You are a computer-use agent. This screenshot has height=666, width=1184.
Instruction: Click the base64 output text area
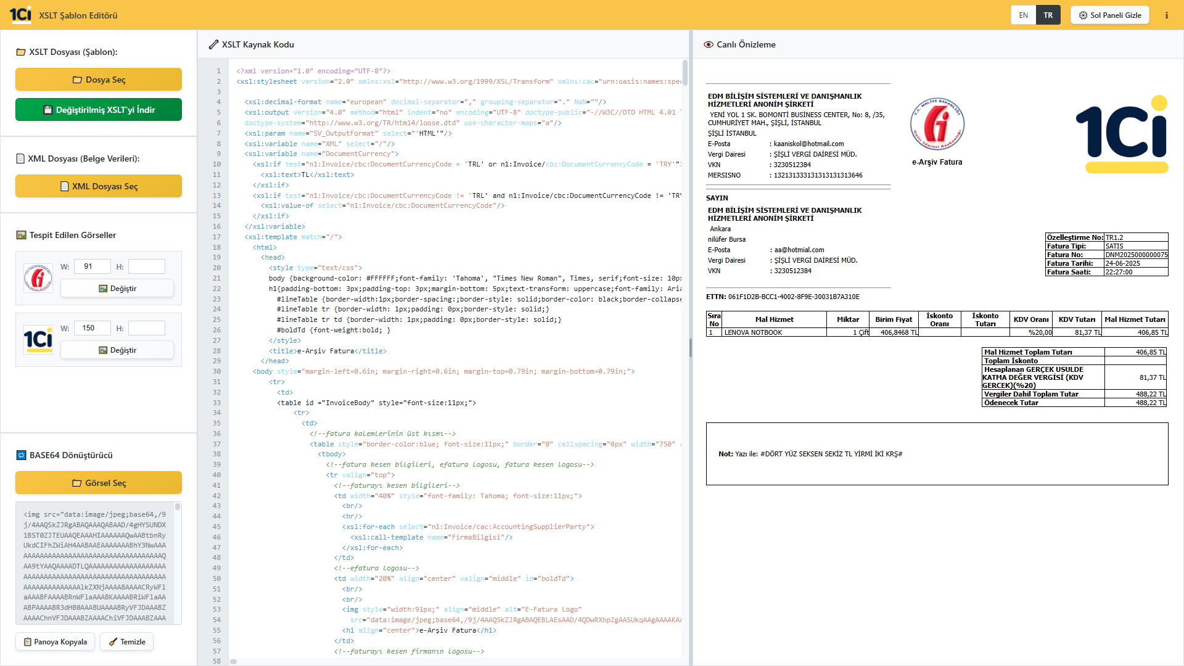tap(95, 563)
